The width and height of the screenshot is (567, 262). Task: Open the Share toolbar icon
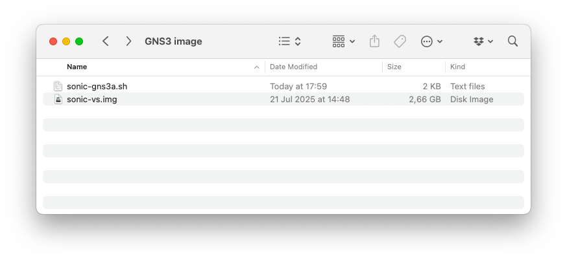pos(374,41)
